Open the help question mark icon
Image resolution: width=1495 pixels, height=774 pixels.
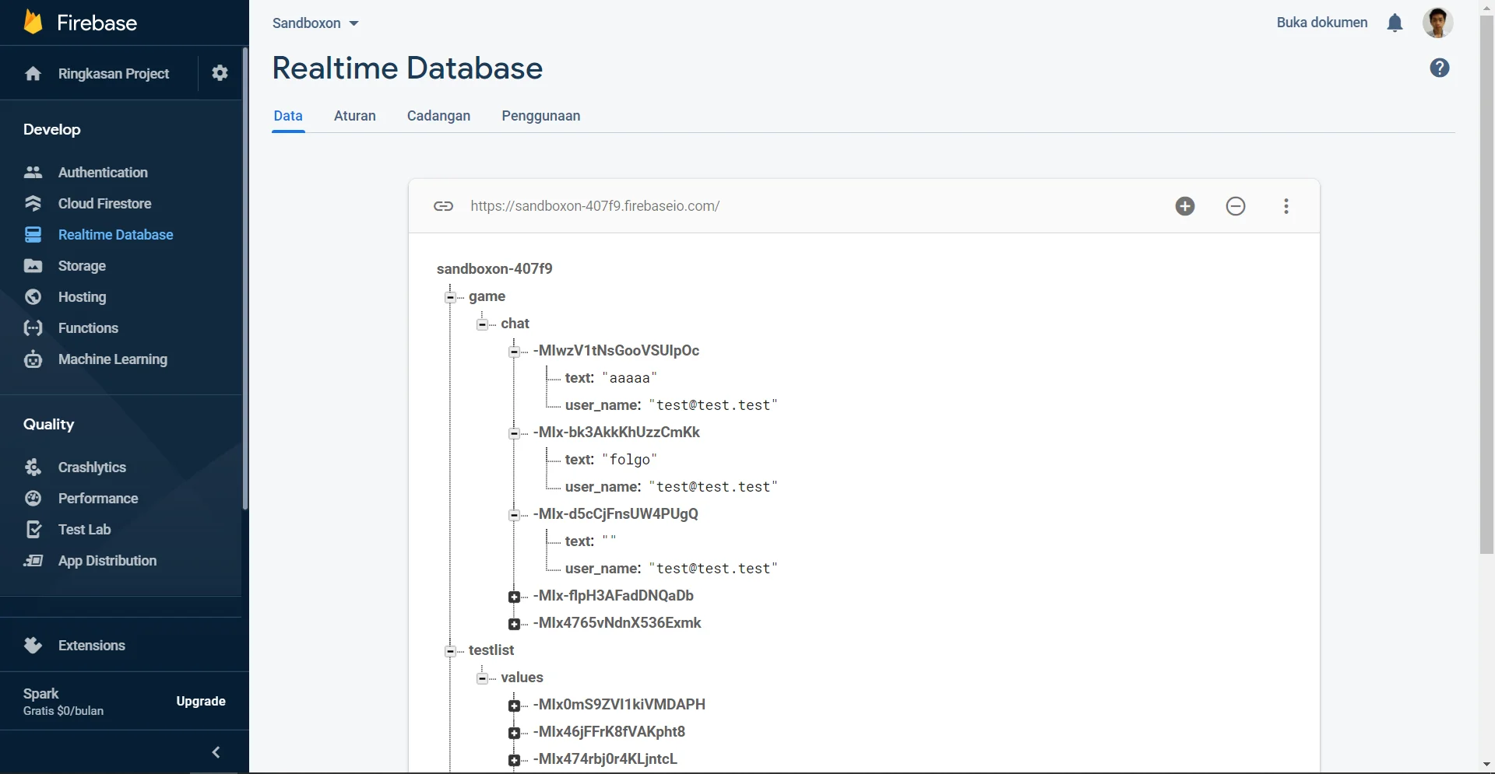1440,68
